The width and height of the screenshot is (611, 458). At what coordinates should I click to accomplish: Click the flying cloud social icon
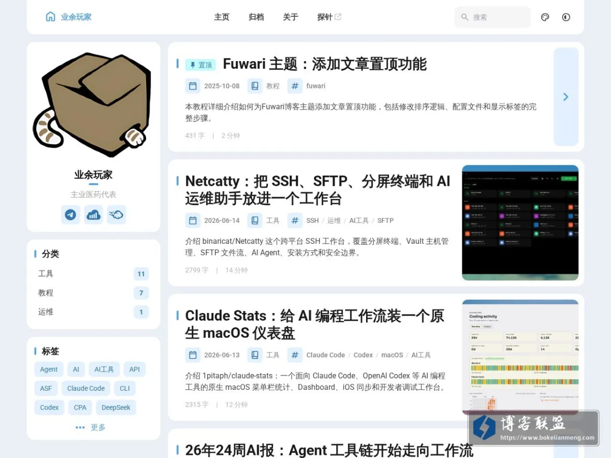(x=116, y=215)
